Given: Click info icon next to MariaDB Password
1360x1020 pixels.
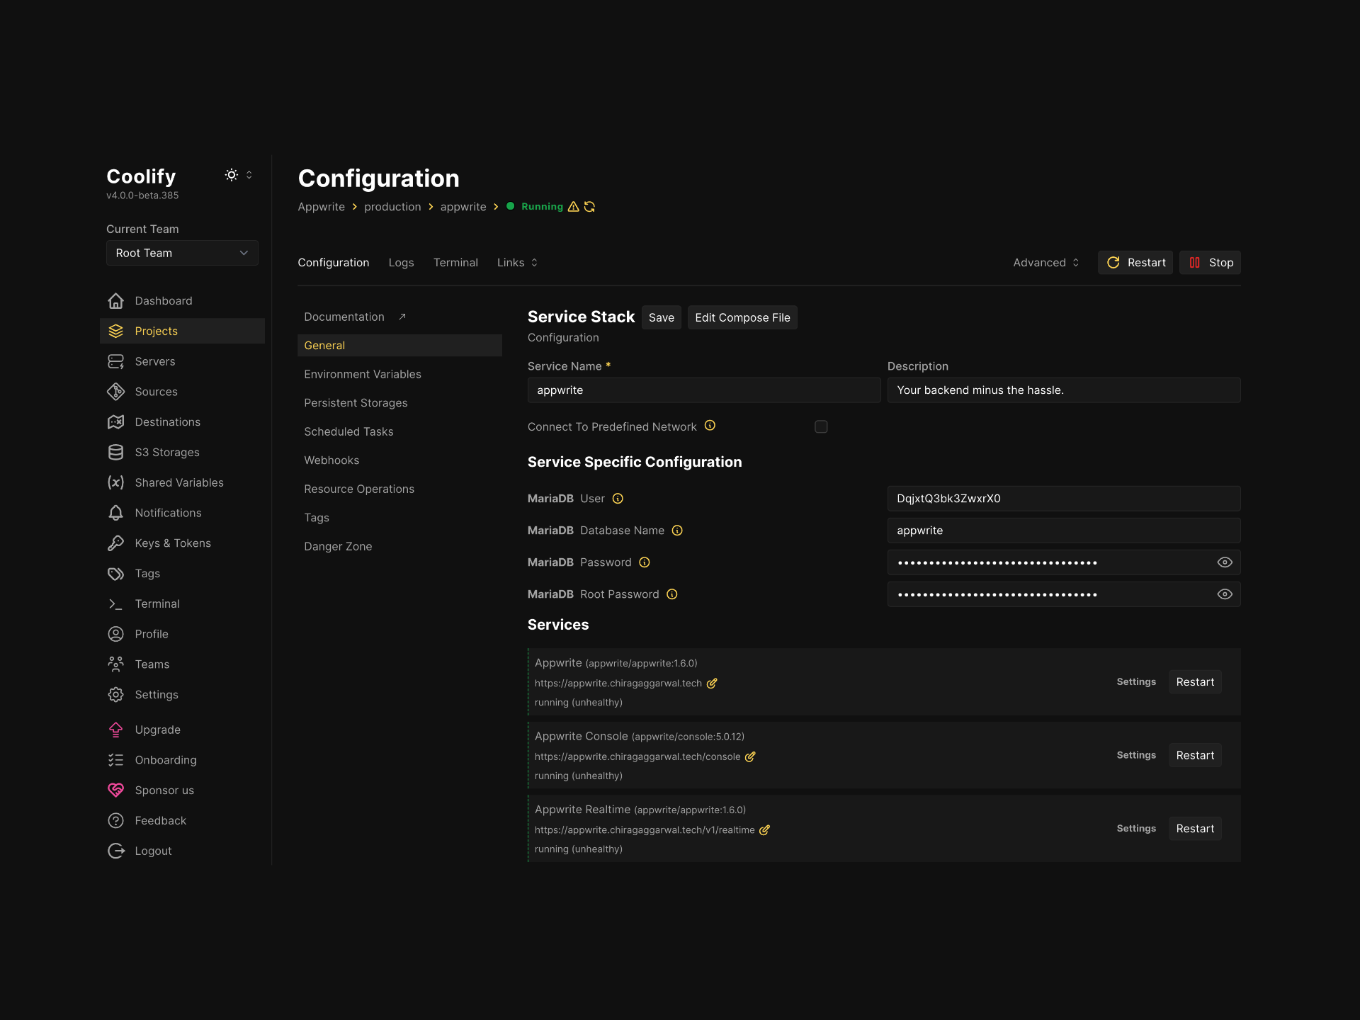Looking at the screenshot, I should 645,562.
